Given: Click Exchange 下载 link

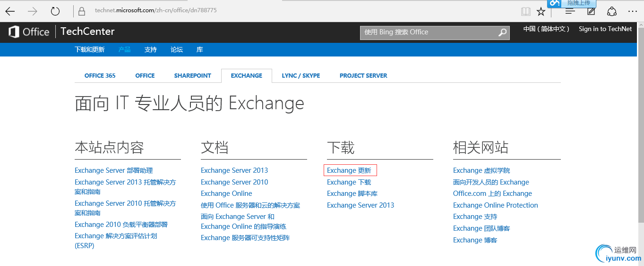Looking at the screenshot, I should pyautogui.click(x=349, y=182).
